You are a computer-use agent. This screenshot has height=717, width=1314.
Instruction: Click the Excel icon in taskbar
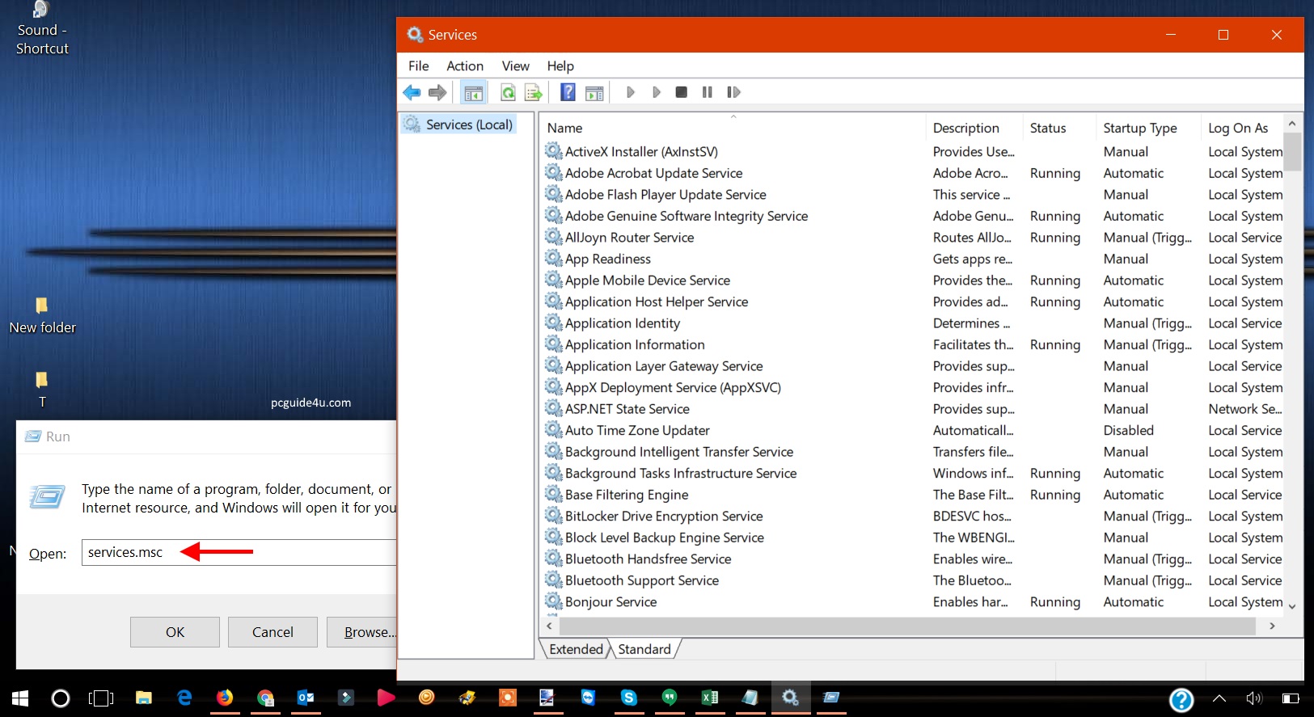coord(710,698)
